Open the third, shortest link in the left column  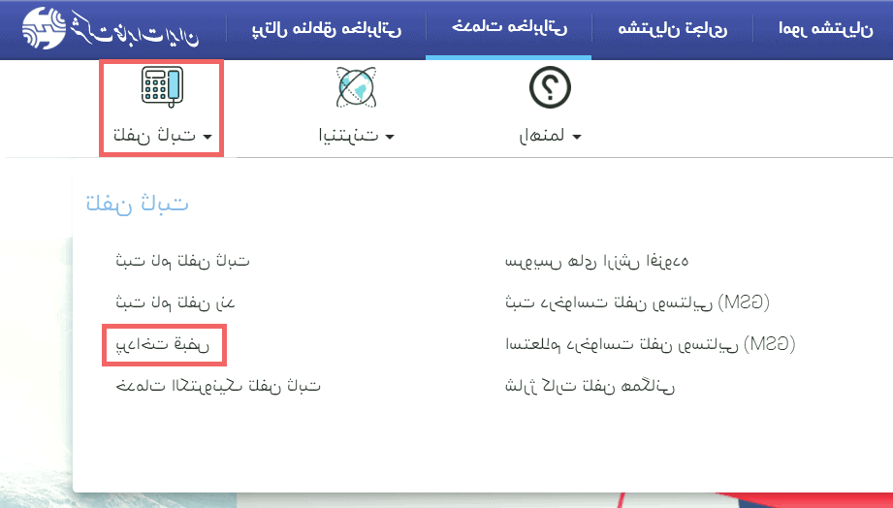(162, 344)
